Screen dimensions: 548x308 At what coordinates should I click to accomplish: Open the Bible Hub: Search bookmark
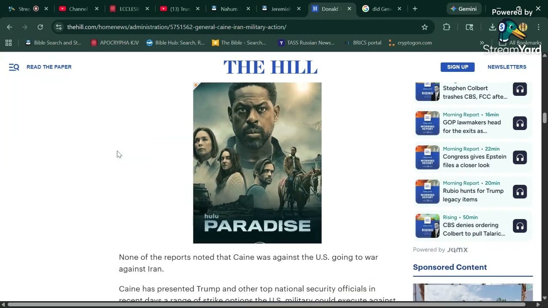click(176, 43)
